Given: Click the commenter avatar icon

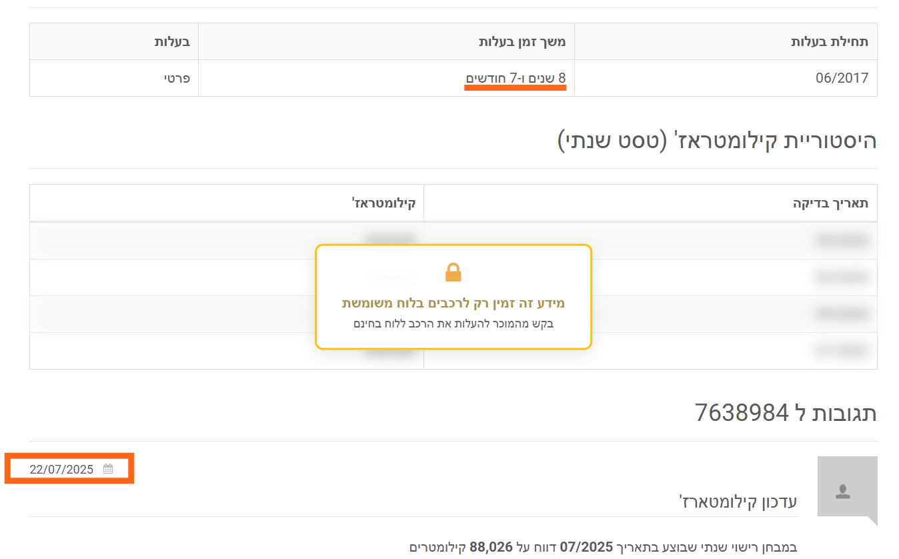Looking at the screenshot, I should tap(843, 492).
